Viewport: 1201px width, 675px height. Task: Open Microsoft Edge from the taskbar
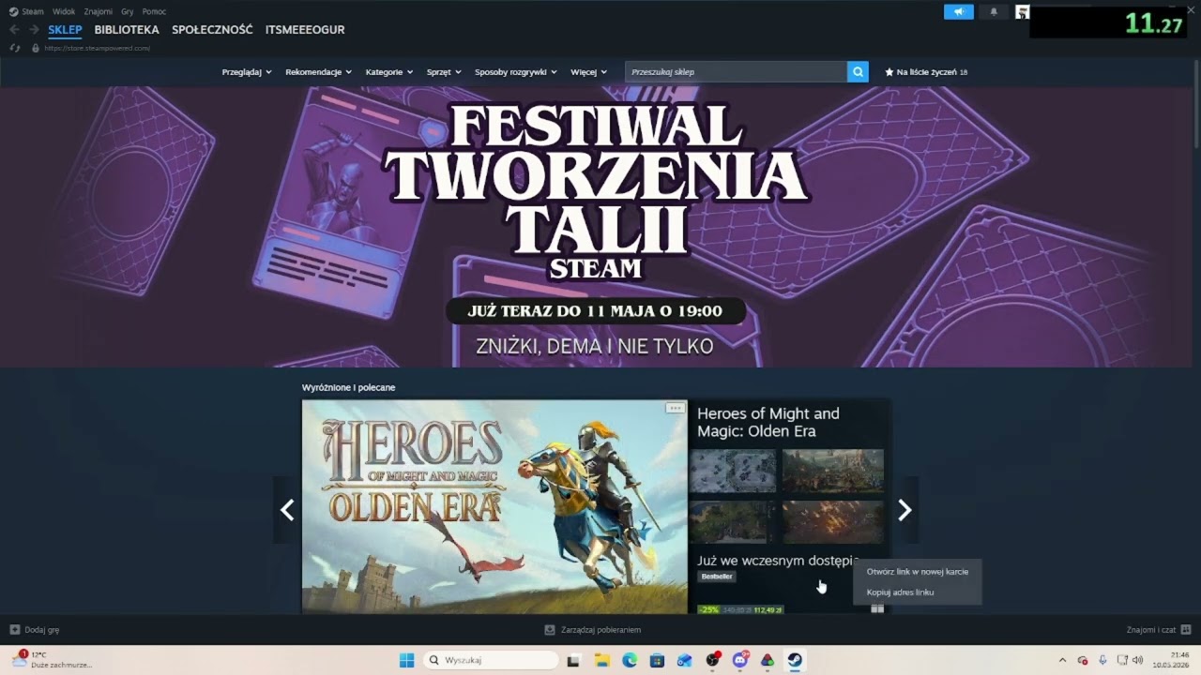click(x=630, y=660)
